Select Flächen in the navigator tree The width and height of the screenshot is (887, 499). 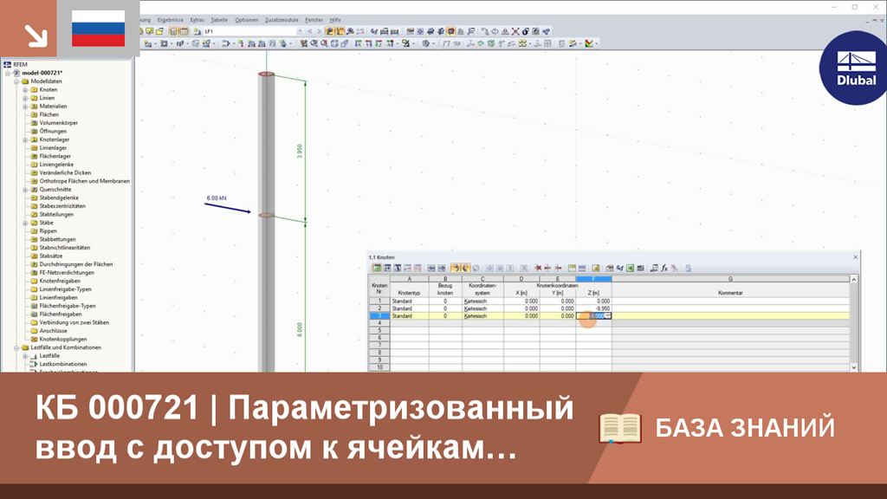coord(49,115)
